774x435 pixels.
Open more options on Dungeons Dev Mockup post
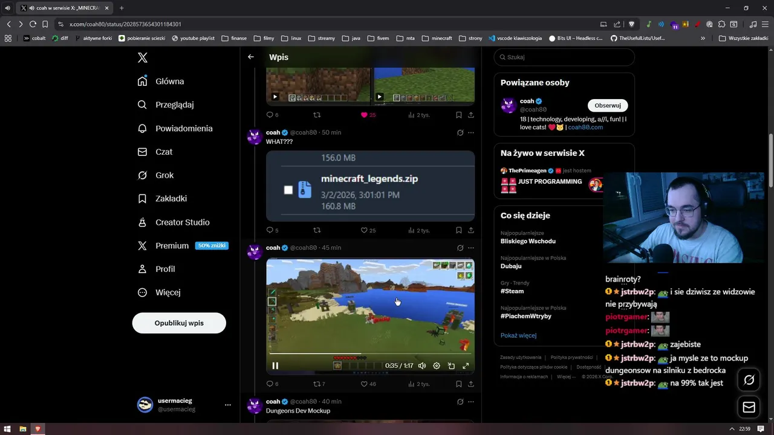471,402
